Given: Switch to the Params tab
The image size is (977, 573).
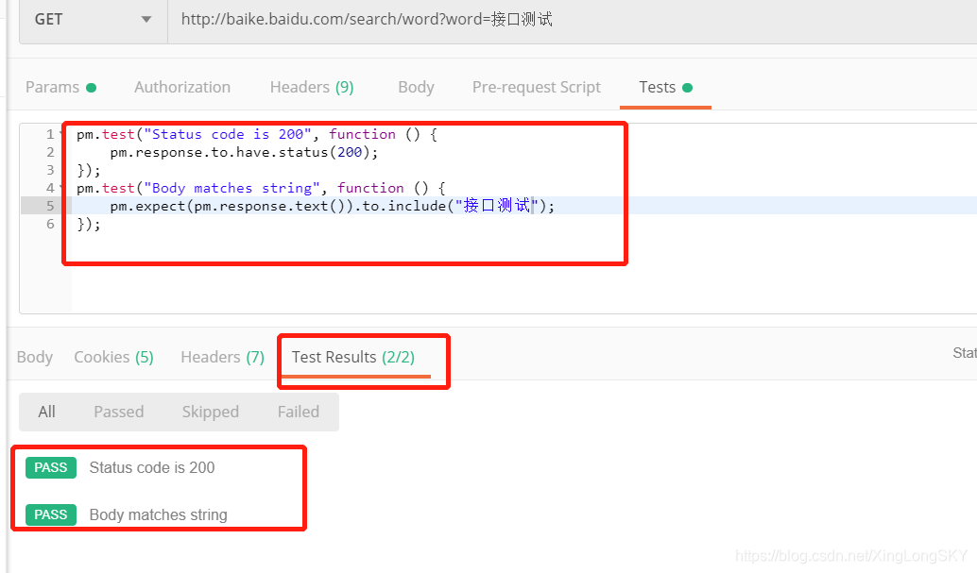Looking at the screenshot, I should (60, 87).
